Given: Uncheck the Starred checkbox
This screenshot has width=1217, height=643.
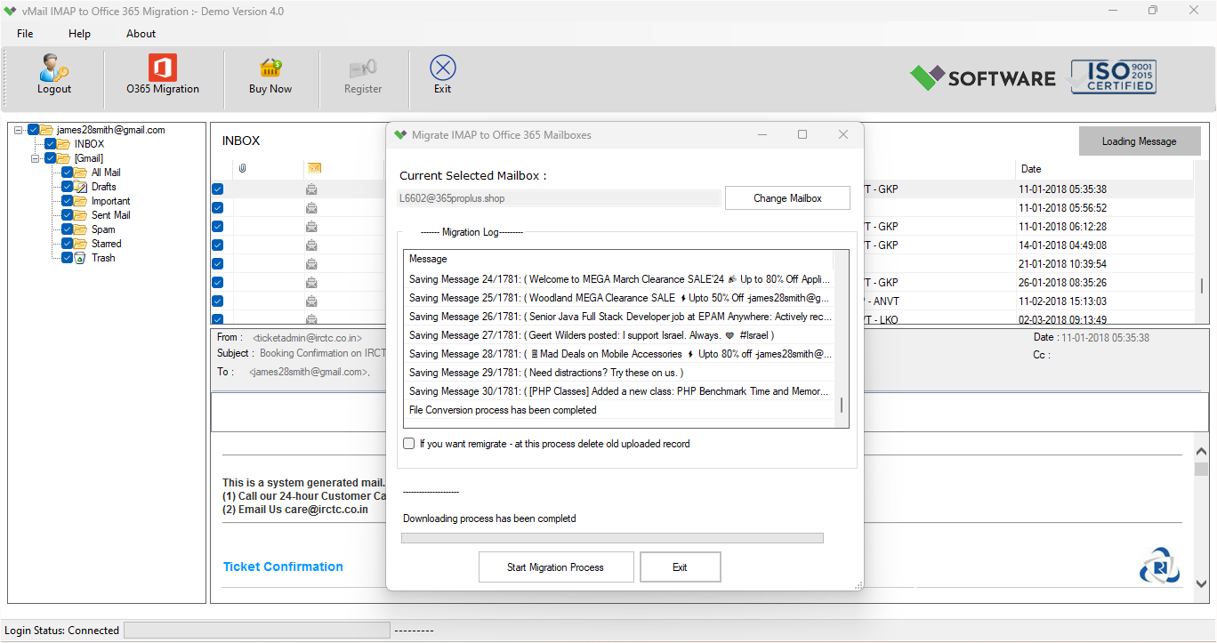Looking at the screenshot, I should click(x=68, y=244).
